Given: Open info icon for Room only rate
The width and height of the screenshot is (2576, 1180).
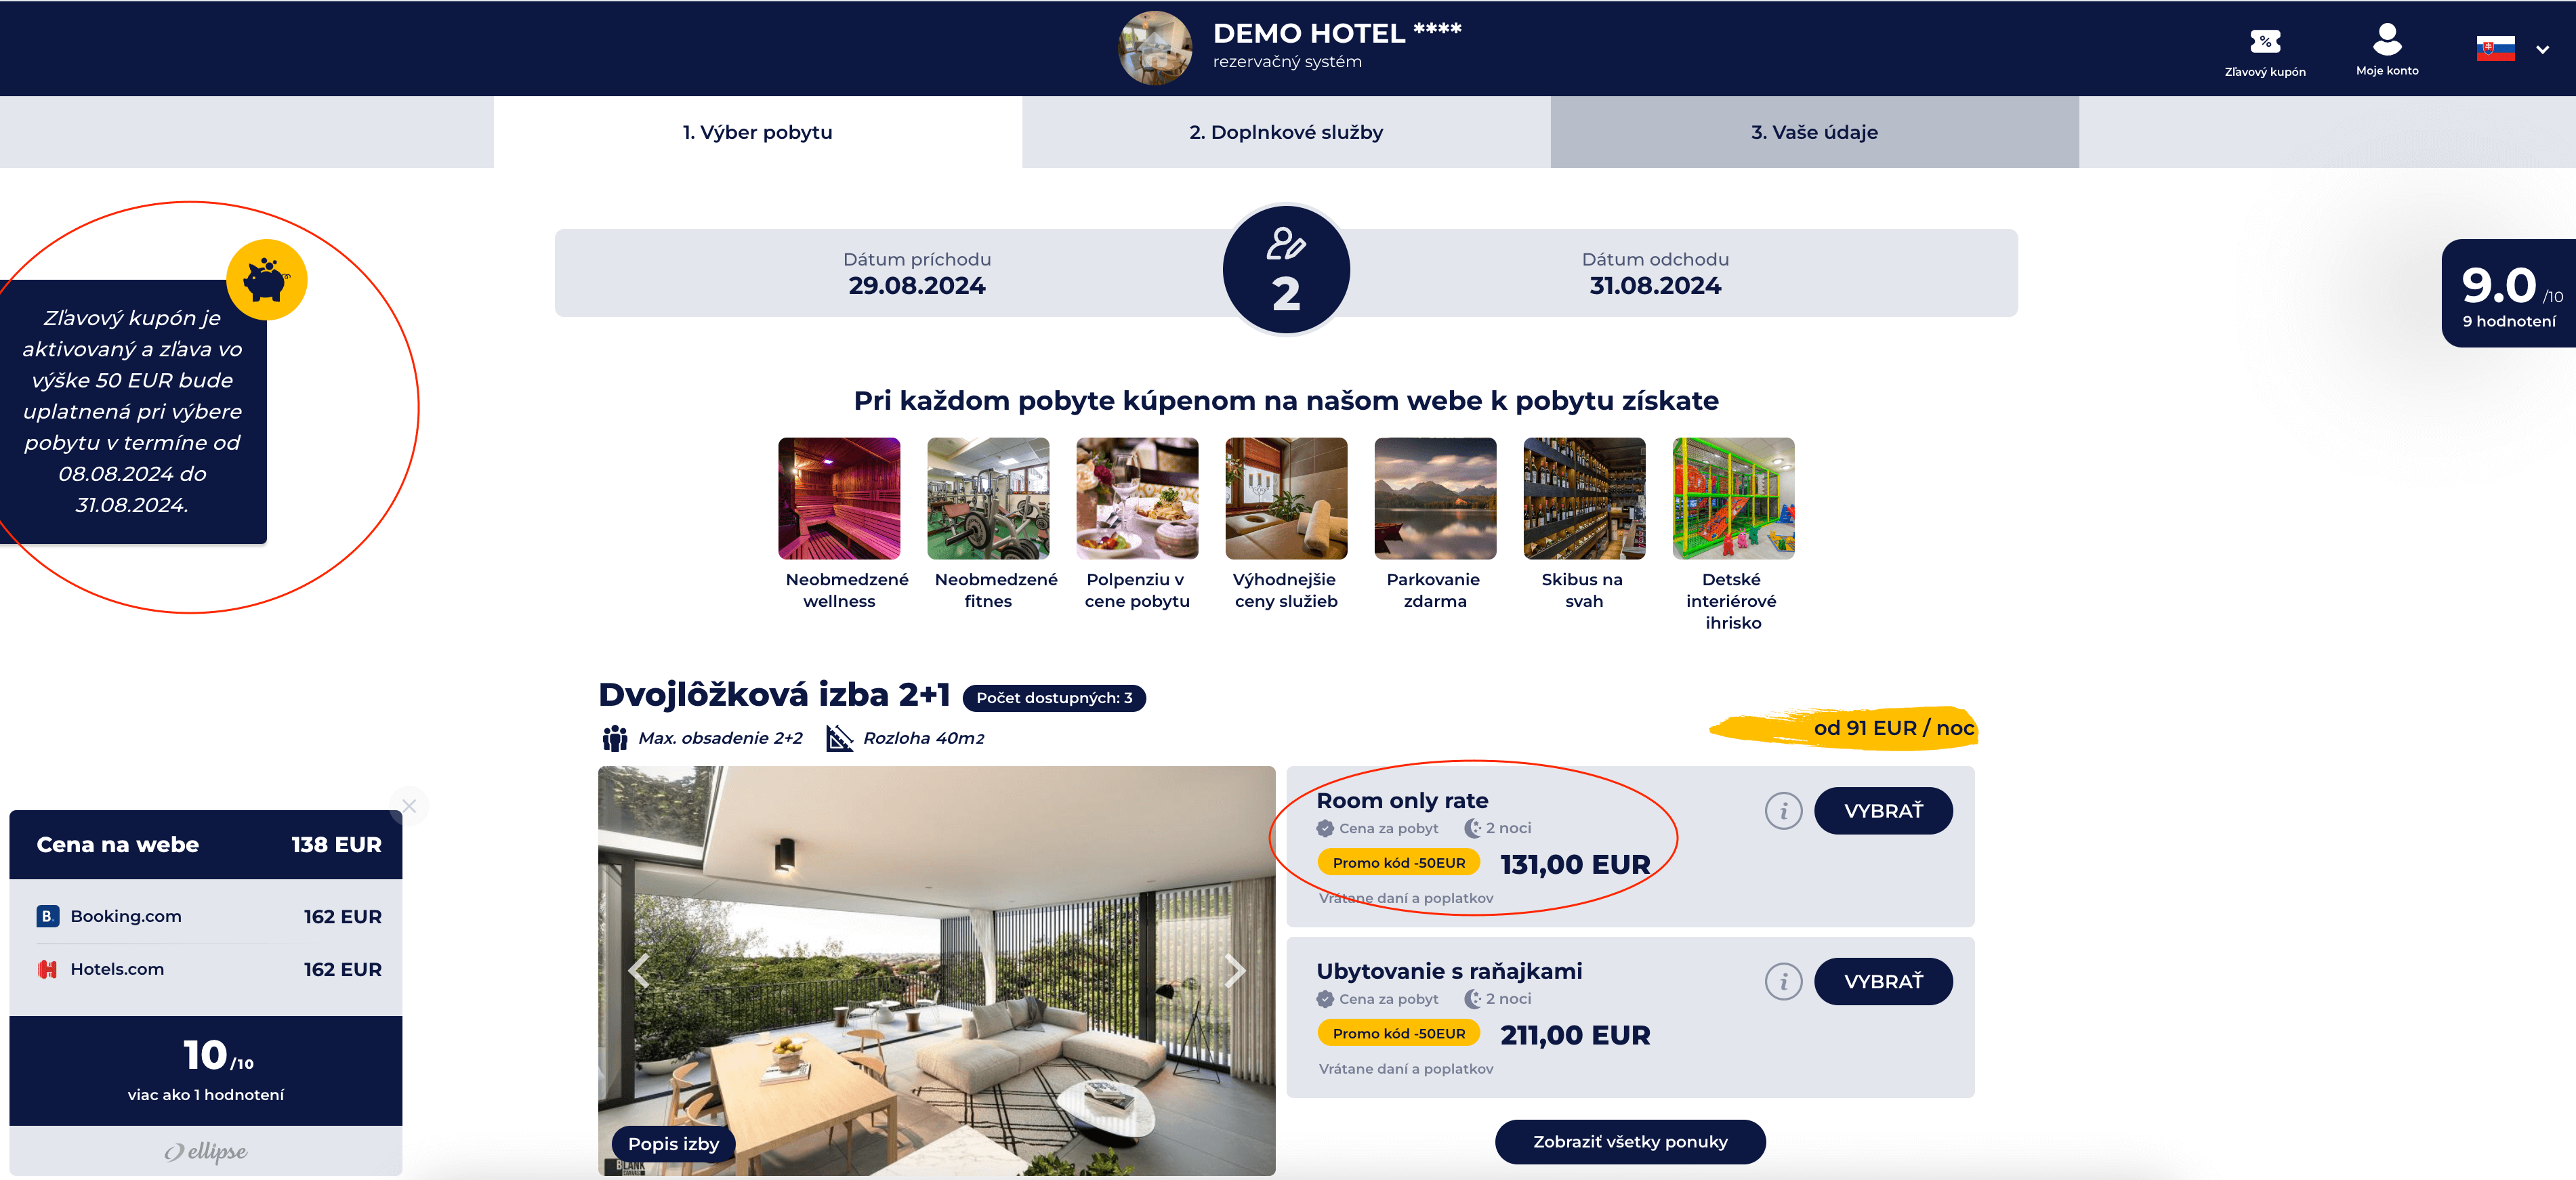Looking at the screenshot, I should click(1782, 810).
